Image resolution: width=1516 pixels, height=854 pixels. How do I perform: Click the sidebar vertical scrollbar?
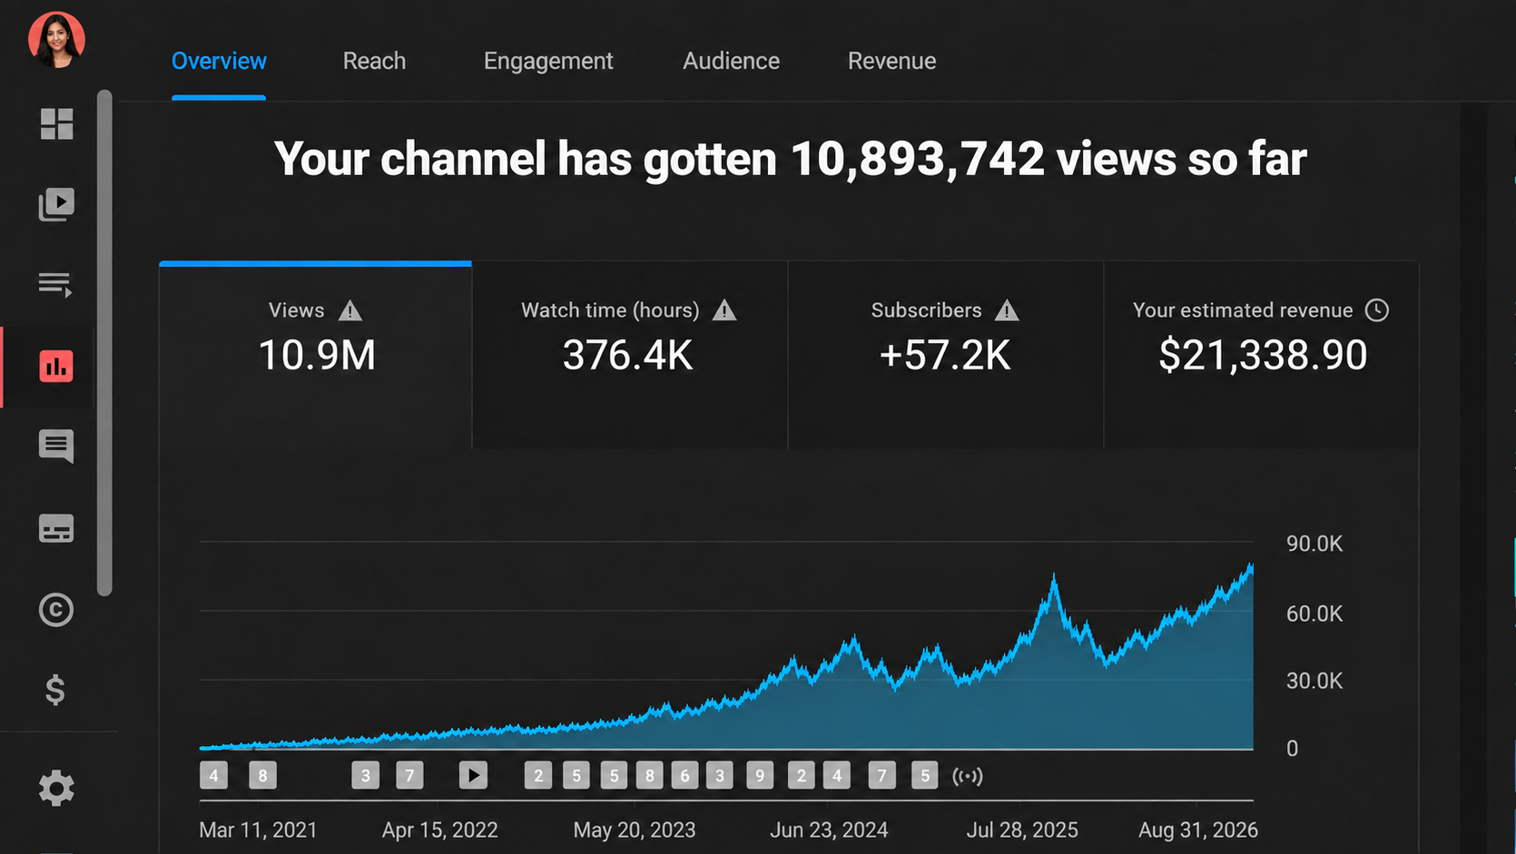point(105,342)
